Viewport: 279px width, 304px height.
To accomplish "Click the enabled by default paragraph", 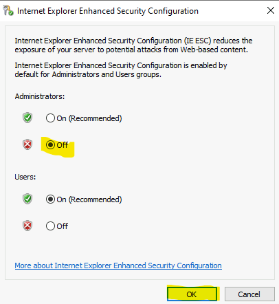I will 121,70.
